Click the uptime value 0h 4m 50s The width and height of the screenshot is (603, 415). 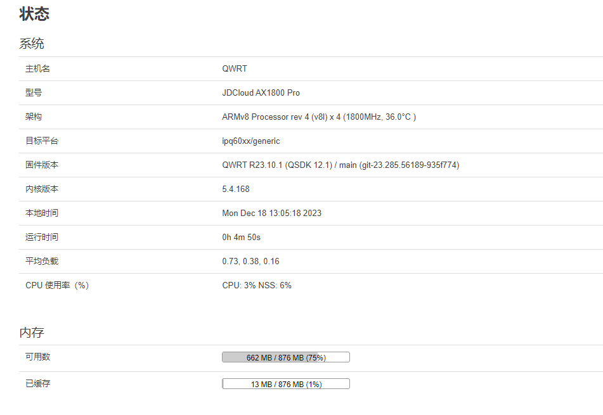(241, 237)
